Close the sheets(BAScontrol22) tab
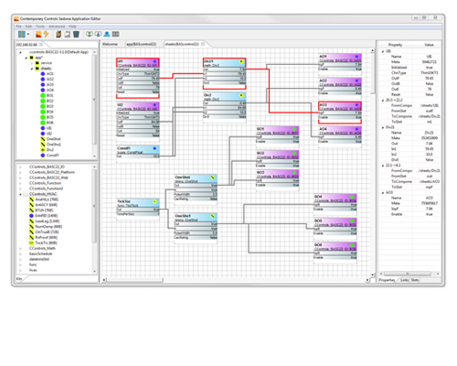 click(203, 44)
